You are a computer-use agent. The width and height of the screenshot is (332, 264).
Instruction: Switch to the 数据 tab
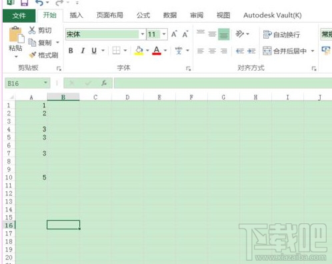coord(170,15)
